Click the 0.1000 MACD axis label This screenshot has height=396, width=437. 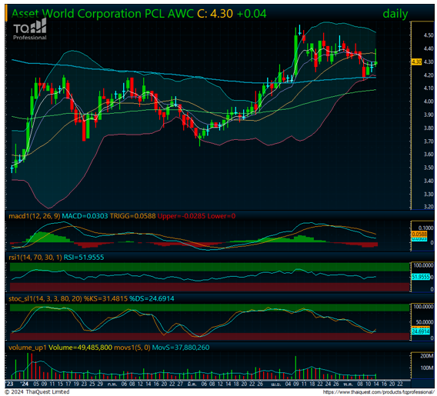426,228
